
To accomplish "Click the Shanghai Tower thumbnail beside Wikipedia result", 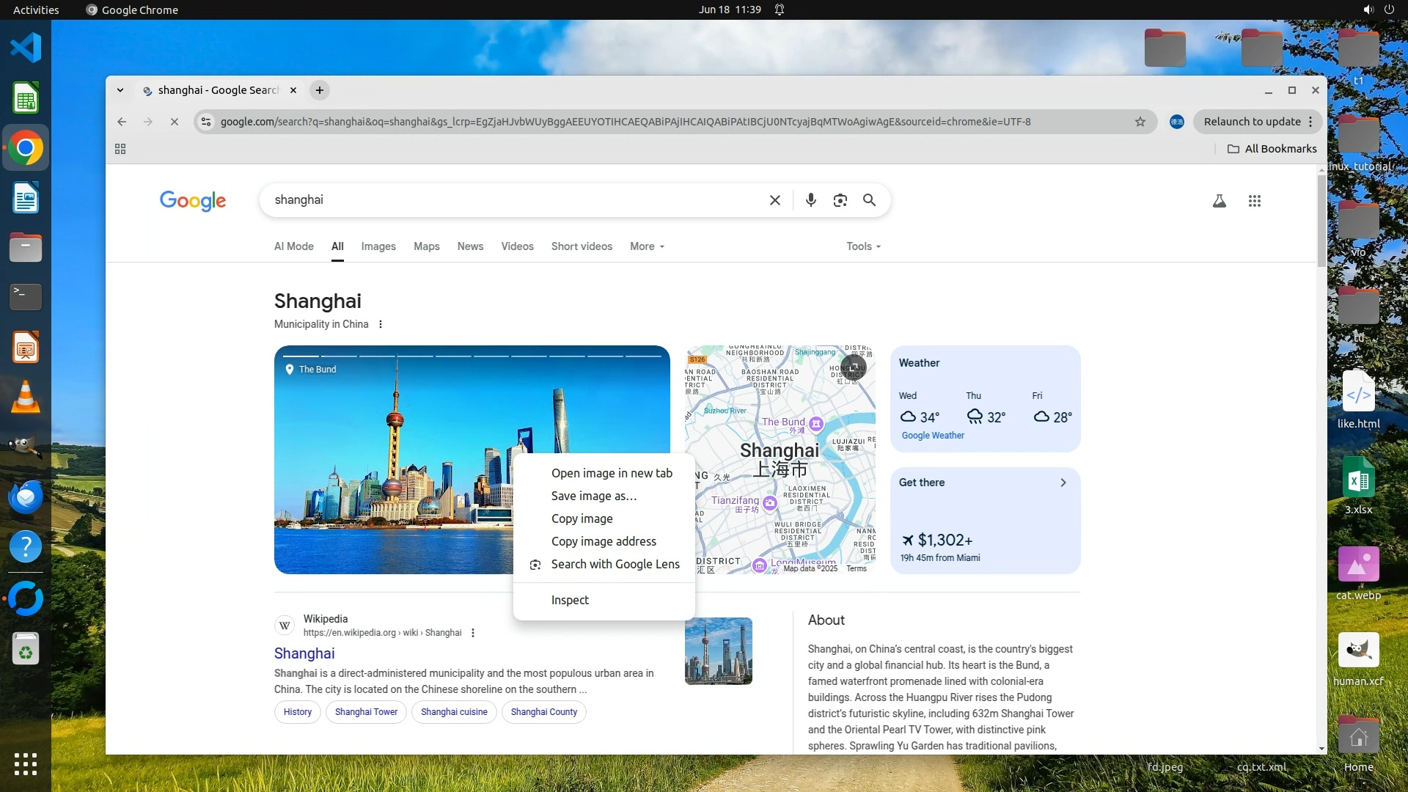I will click(x=719, y=651).
